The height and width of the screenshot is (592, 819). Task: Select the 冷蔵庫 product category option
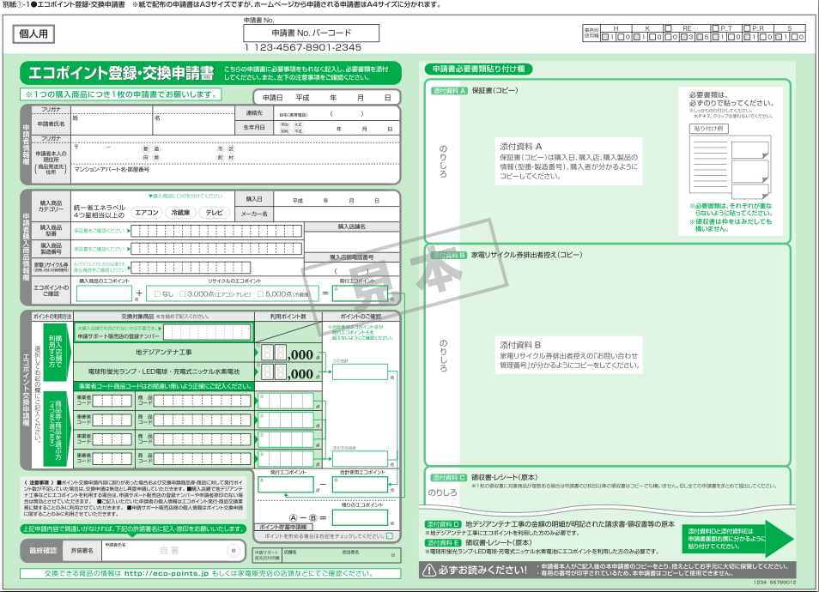(x=180, y=212)
